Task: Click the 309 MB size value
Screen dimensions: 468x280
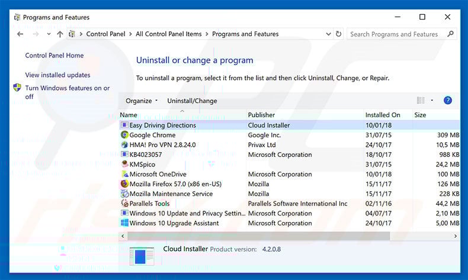Action: [448, 135]
